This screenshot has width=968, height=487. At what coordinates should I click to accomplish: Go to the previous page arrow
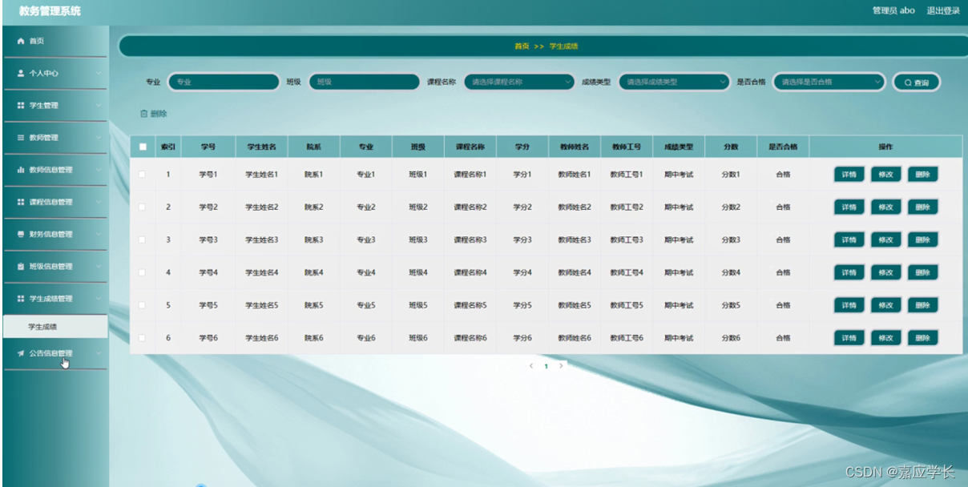(530, 366)
